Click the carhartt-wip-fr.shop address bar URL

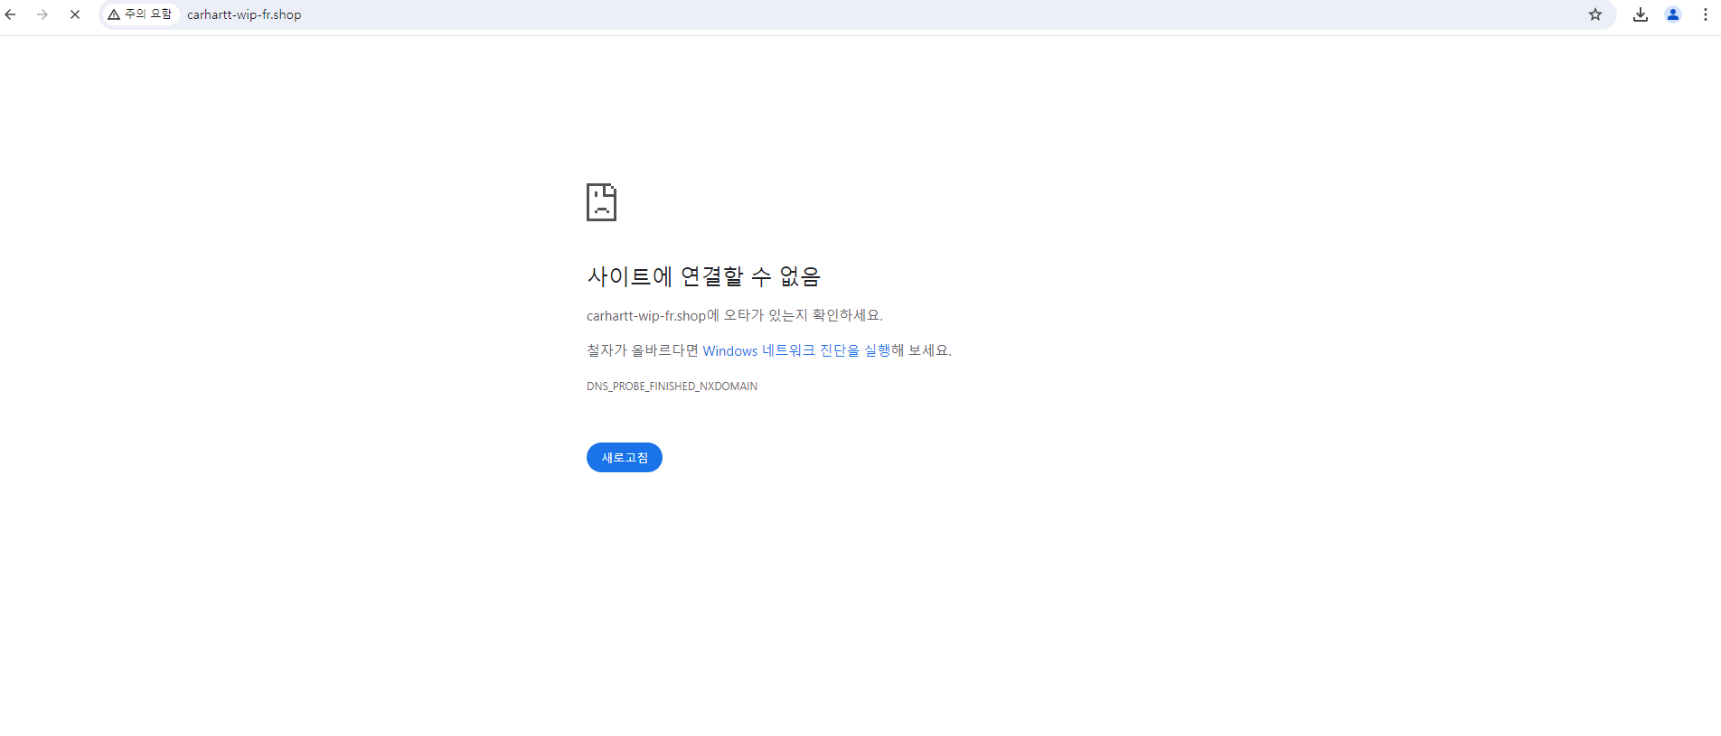tap(244, 14)
